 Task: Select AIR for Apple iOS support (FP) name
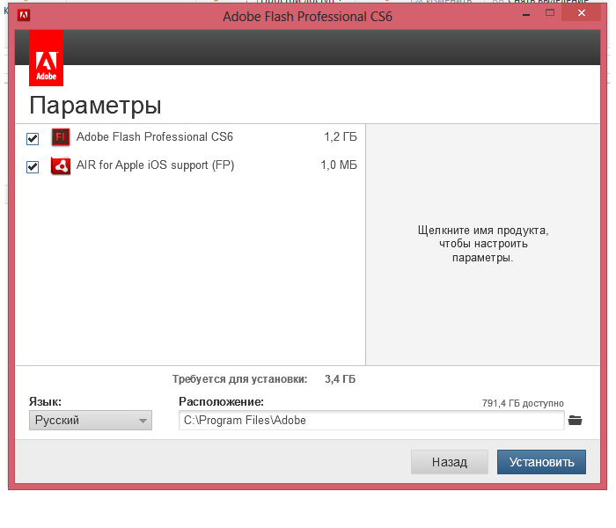[155, 165]
